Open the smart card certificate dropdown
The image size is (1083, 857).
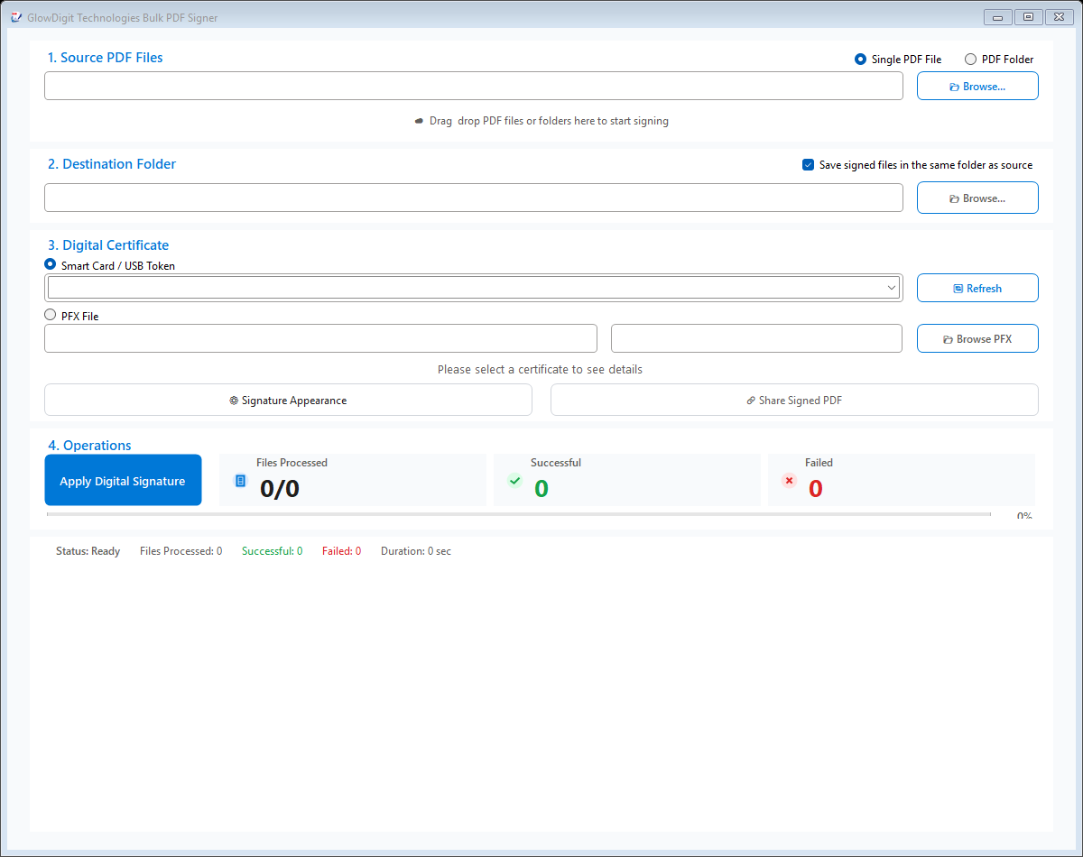[474, 288]
